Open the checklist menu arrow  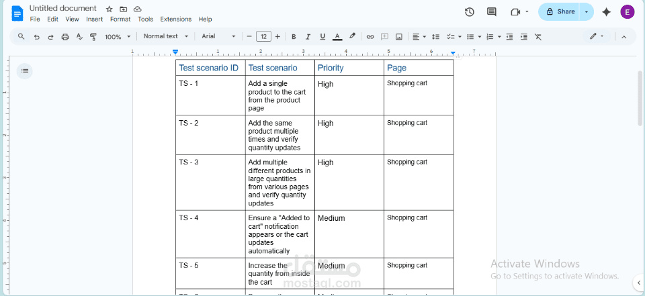point(460,37)
